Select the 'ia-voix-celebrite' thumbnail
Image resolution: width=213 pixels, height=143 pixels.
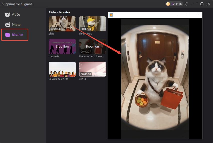tap(62, 69)
